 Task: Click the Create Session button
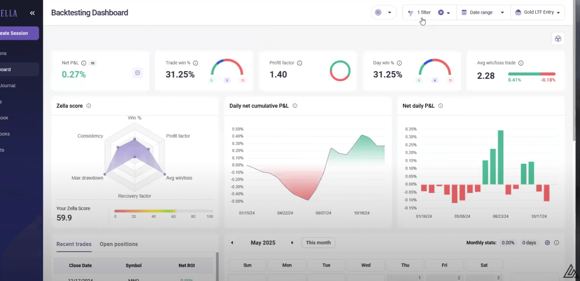click(19, 33)
